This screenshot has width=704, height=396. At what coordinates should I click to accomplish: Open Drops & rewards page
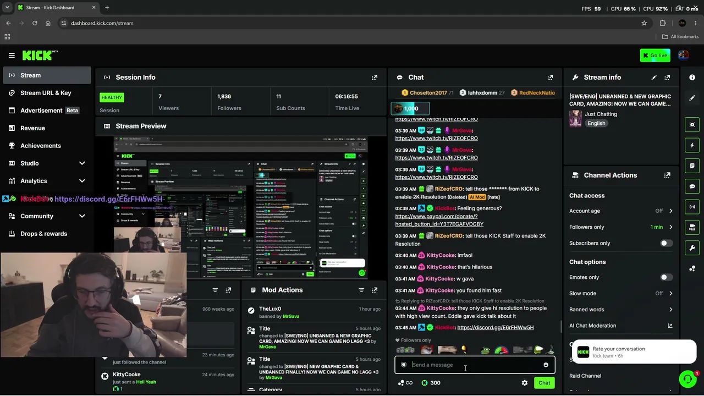(x=47, y=234)
